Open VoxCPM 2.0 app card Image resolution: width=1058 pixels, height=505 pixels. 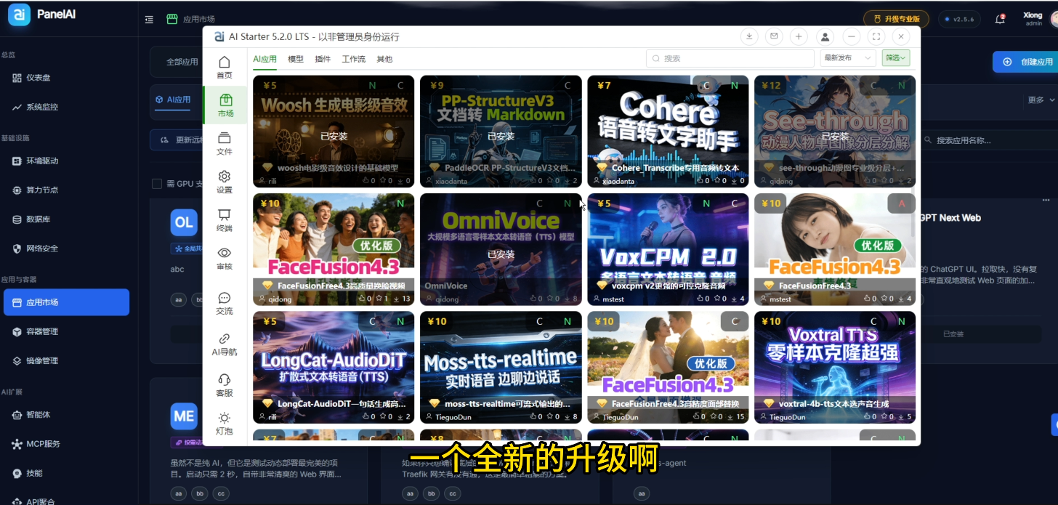(668, 249)
